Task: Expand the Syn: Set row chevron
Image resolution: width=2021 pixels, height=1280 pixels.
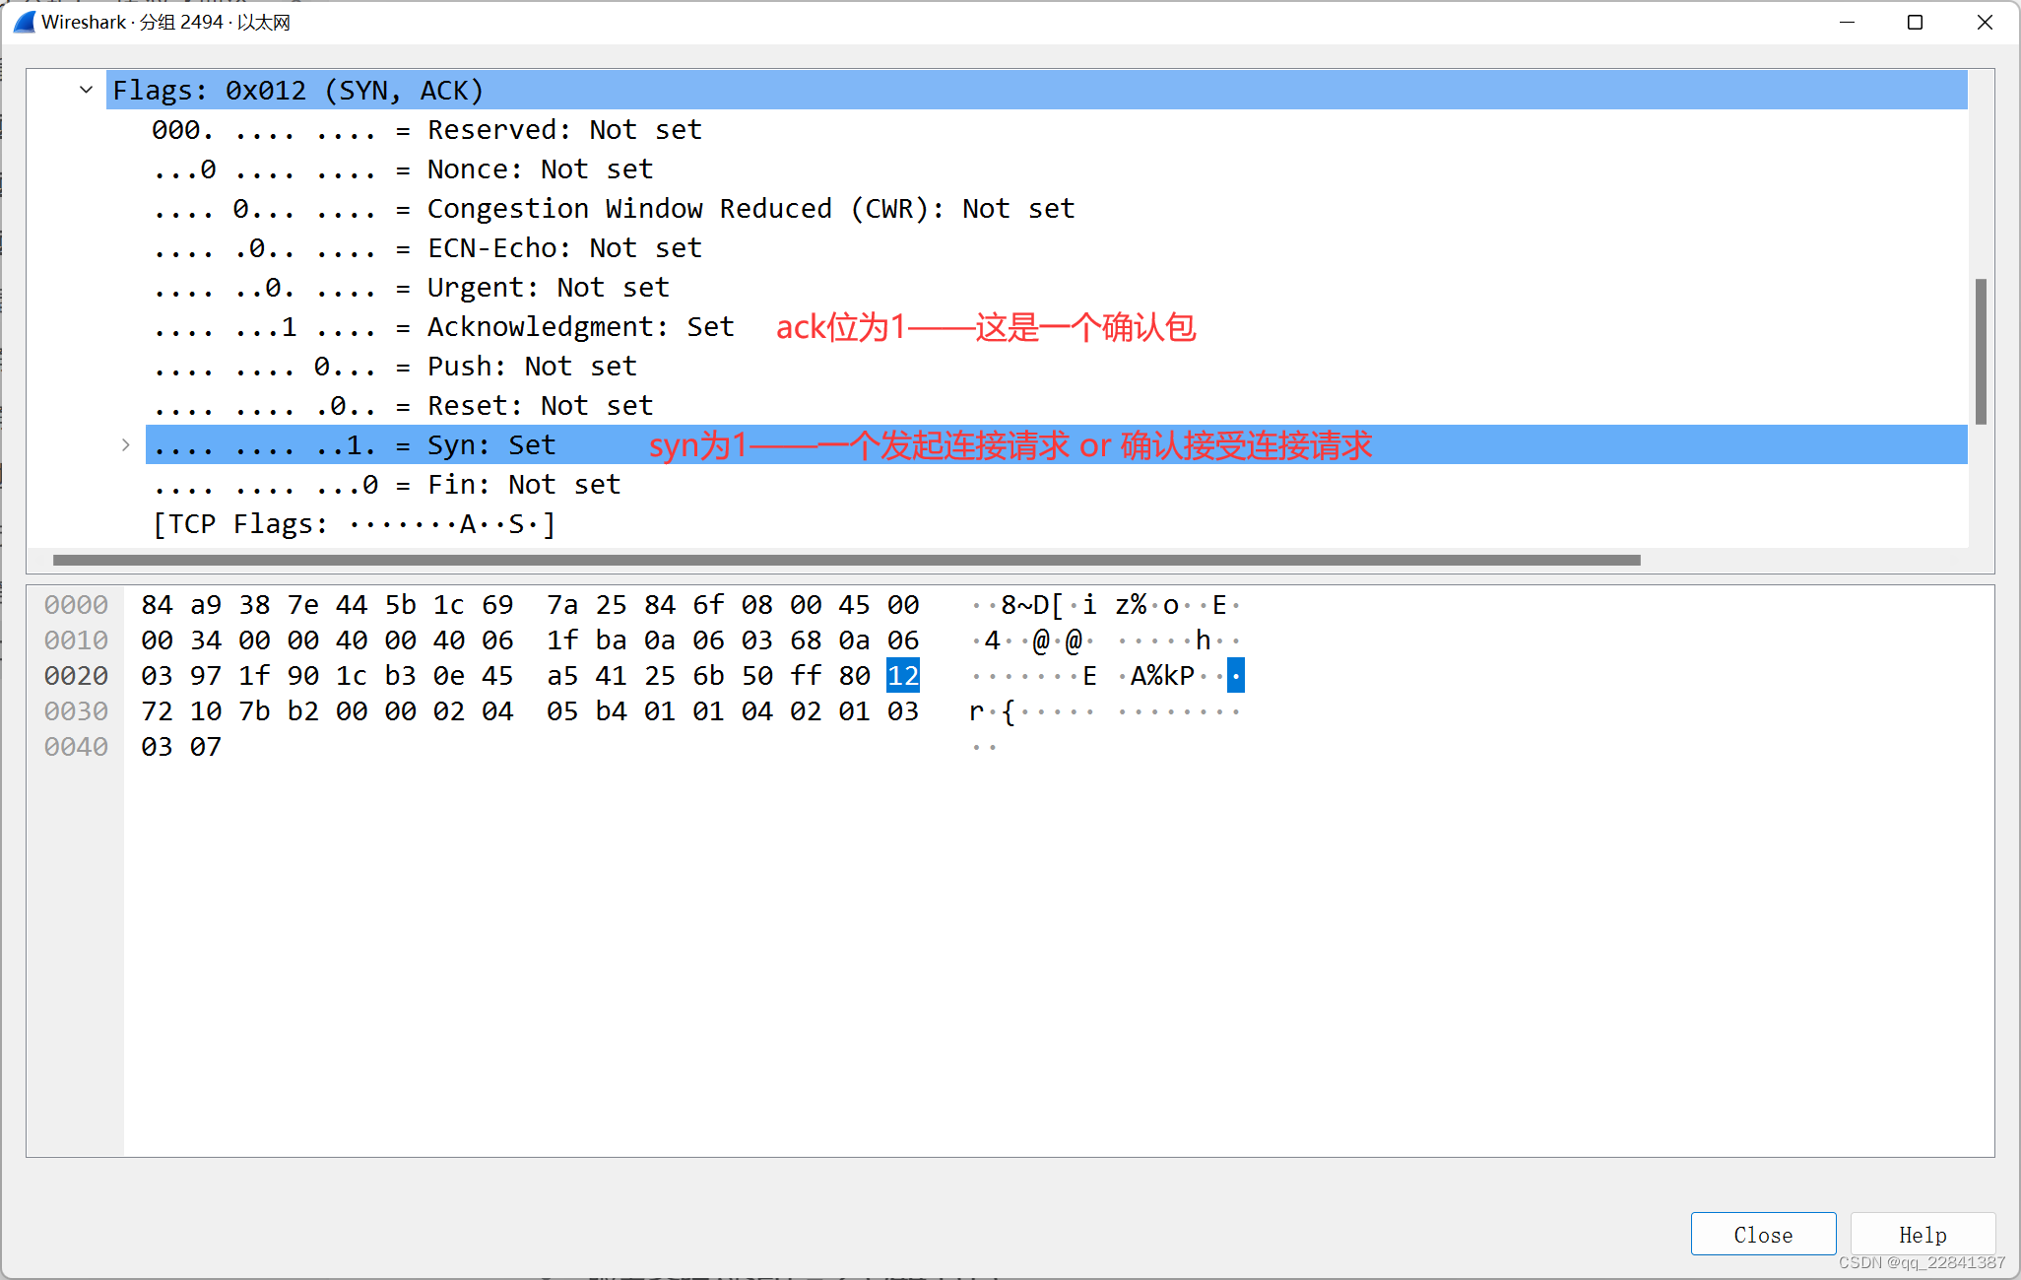Action: [125, 444]
